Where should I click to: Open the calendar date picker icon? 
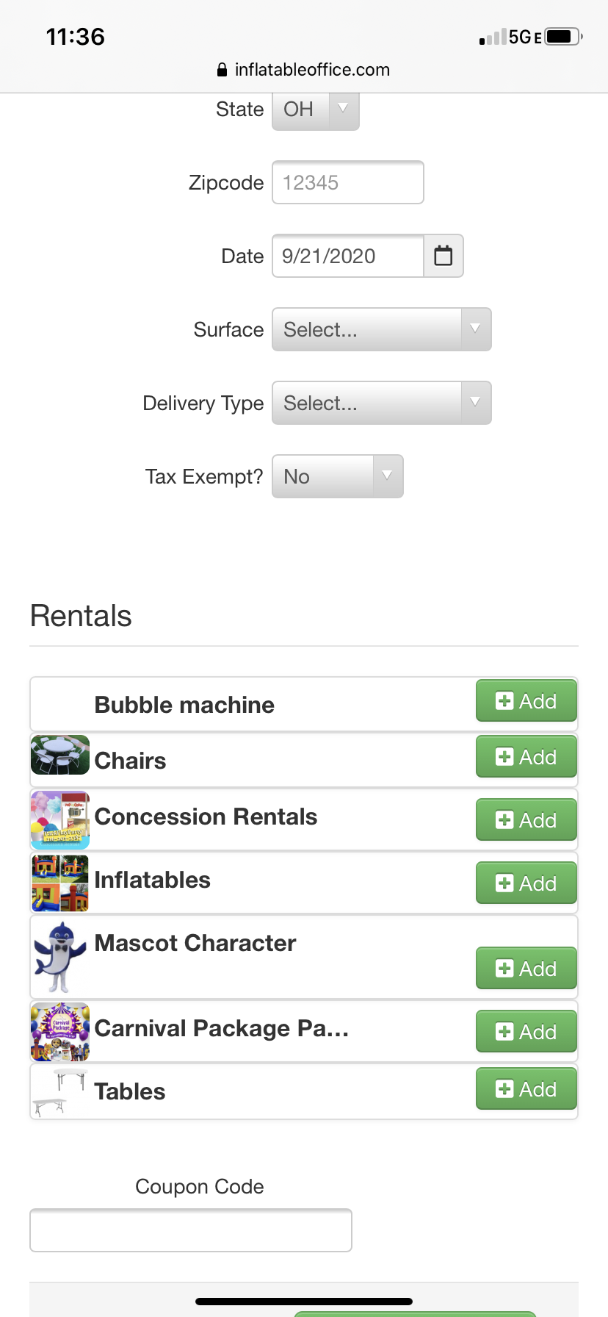tap(444, 256)
